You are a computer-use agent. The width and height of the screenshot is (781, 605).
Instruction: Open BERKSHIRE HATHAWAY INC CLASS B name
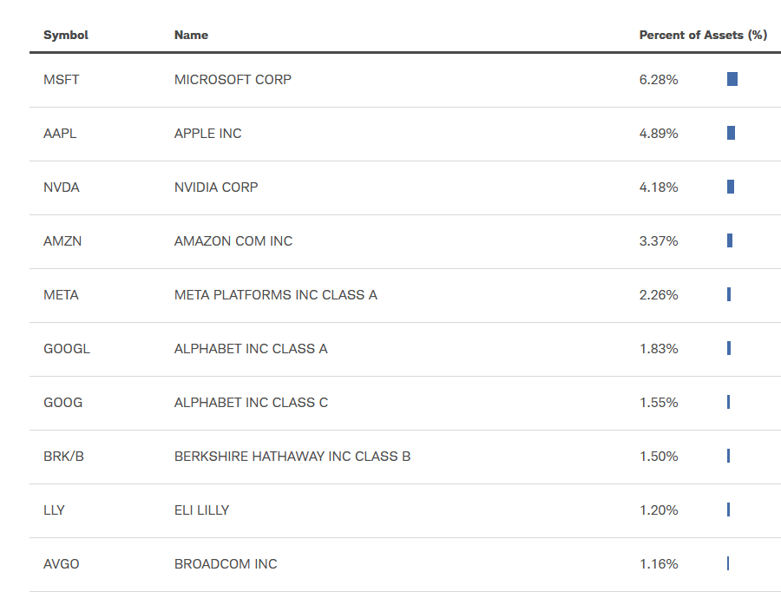click(292, 457)
